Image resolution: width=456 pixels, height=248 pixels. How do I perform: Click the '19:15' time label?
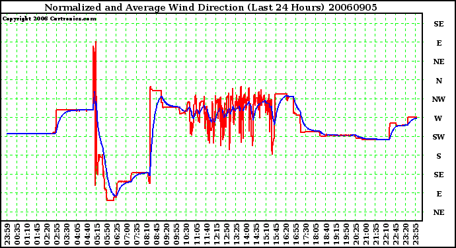pyautogui.click(x=336, y=234)
